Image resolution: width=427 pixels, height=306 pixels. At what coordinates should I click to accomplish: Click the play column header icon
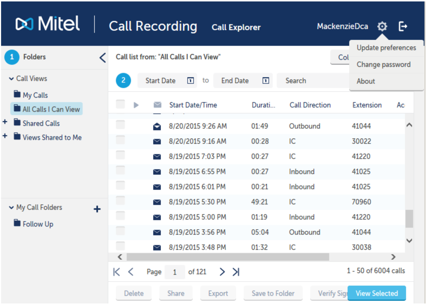pyautogui.click(x=136, y=105)
